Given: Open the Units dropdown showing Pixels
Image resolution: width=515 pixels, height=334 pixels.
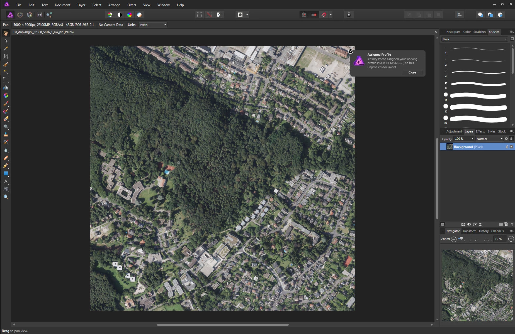Looking at the screenshot, I should 153,25.
